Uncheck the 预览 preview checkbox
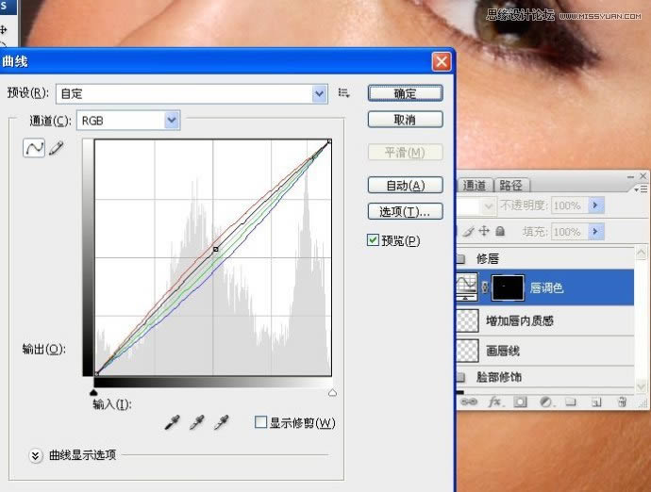The height and width of the screenshot is (492, 651). (x=373, y=240)
